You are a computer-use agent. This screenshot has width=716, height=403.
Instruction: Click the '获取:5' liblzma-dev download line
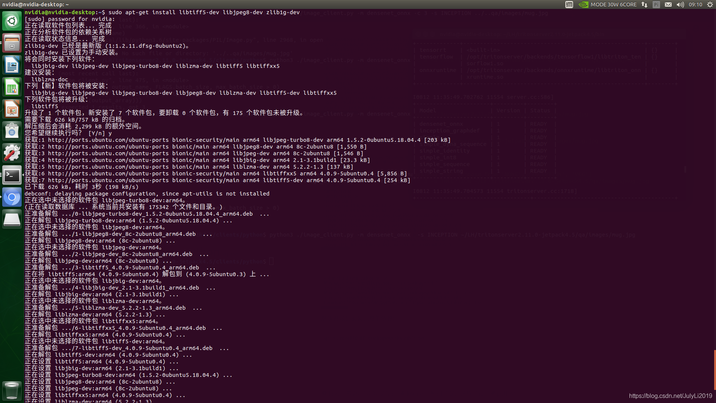(x=189, y=167)
